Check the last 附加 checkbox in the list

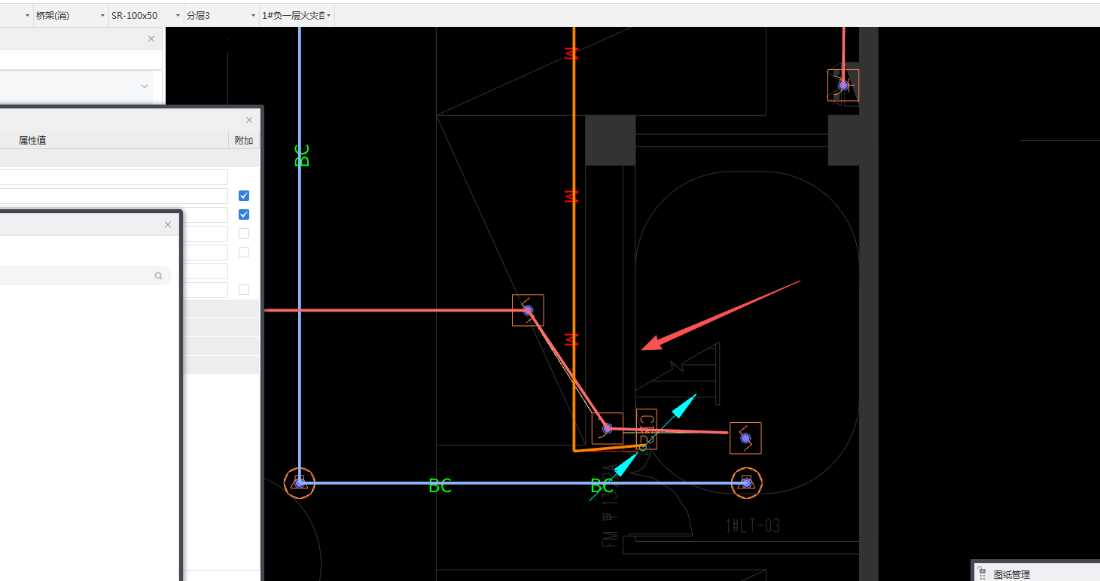[x=244, y=290]
